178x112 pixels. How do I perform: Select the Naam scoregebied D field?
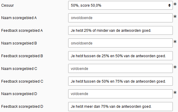[120, 94]
